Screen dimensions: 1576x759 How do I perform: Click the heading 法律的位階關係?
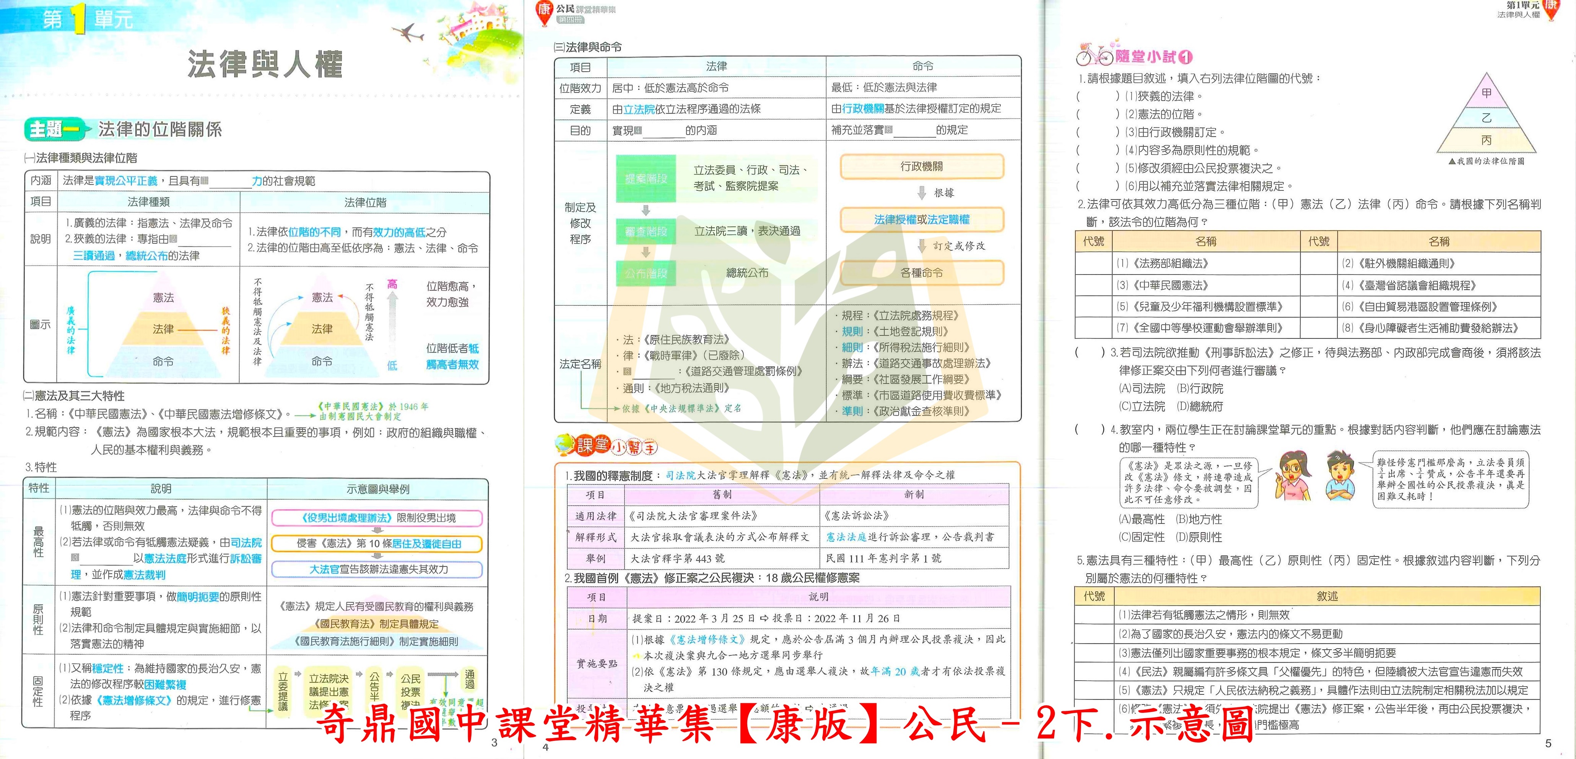point(160,129)
